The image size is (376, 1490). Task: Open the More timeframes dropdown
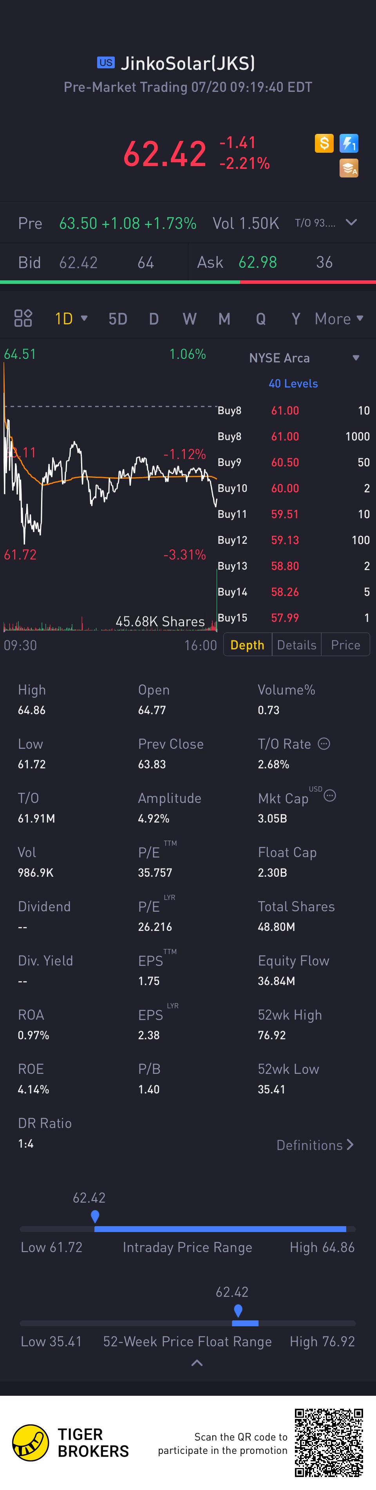339,319
